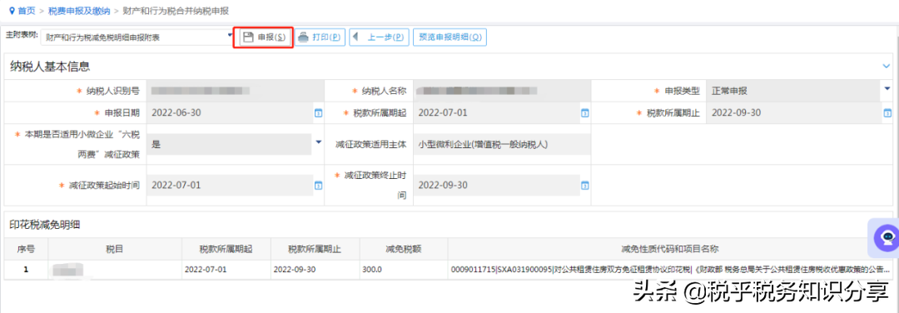This screenshot has width=899, height=313.
Task: Expand the 六税两费 减征政策 dropdown arrow
Action: pos(319,142)
